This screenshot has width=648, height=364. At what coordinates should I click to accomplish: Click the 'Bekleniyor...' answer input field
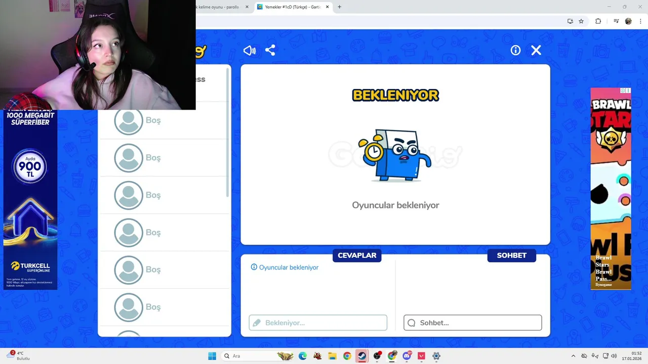pos(318,323)
